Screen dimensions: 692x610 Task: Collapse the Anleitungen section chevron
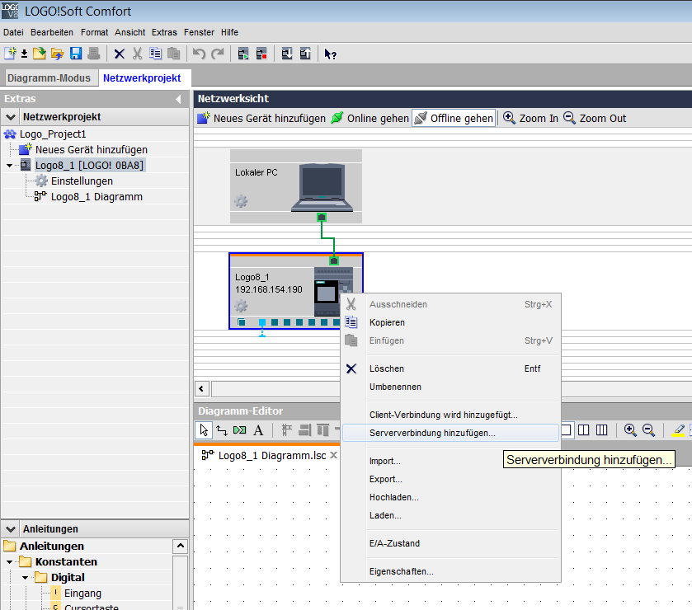[11, 529]
